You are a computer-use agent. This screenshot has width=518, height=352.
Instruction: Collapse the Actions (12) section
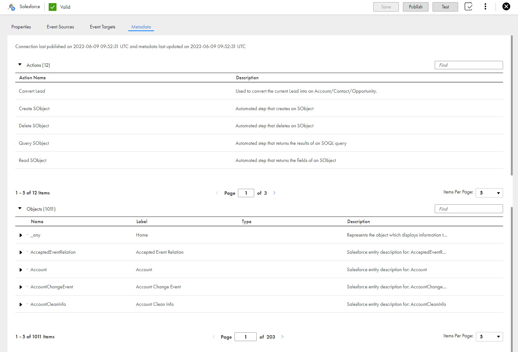20,65
